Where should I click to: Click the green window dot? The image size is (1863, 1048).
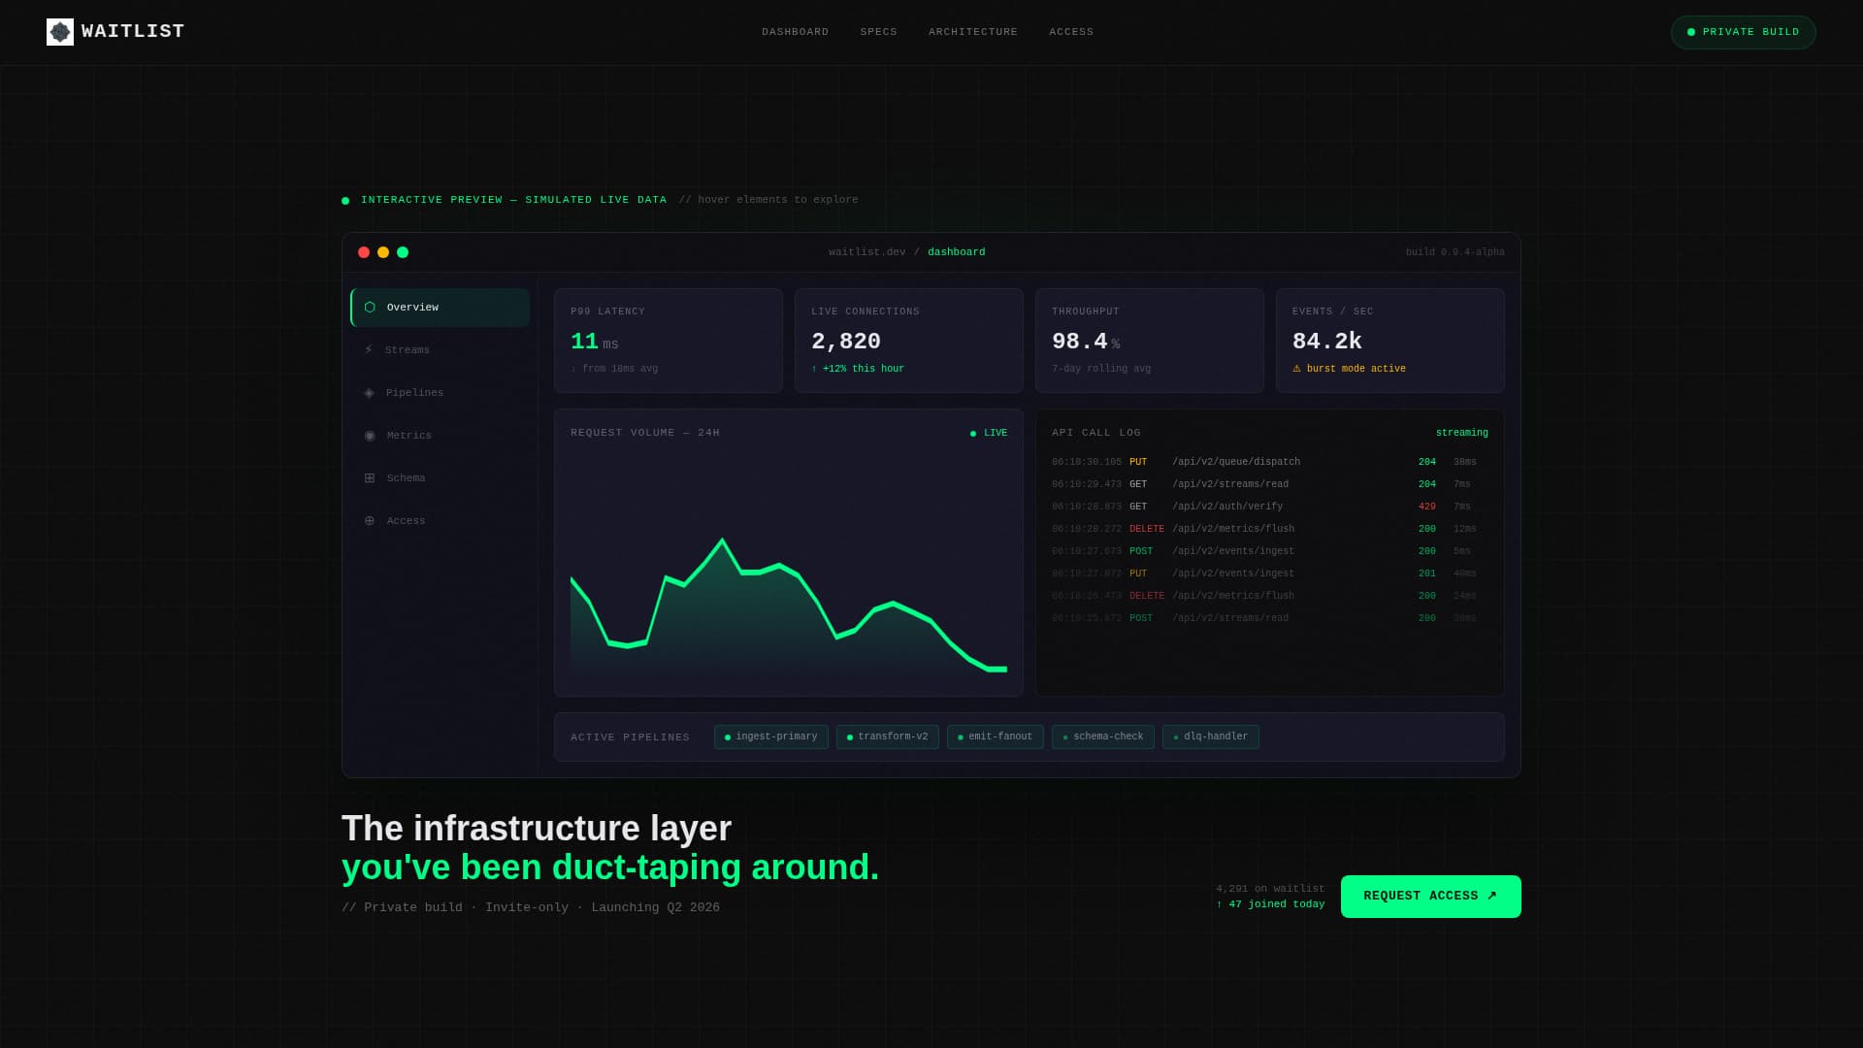click(403, 252)
